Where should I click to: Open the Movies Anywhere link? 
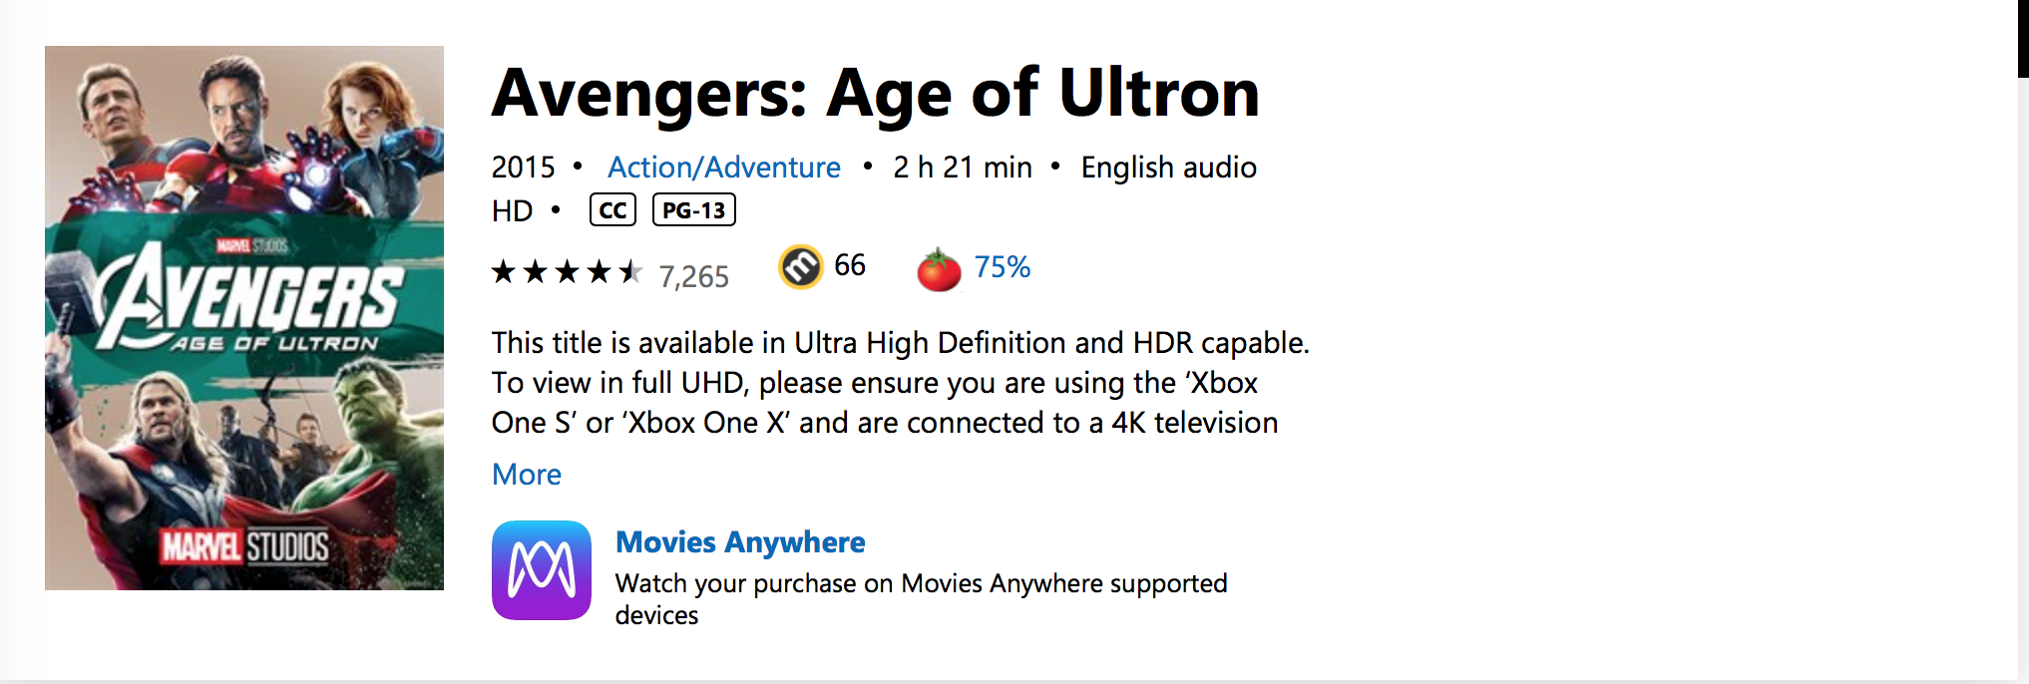[740, 541]
